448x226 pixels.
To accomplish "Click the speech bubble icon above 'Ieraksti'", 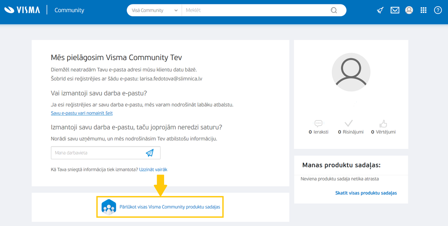I will point(318,124).
